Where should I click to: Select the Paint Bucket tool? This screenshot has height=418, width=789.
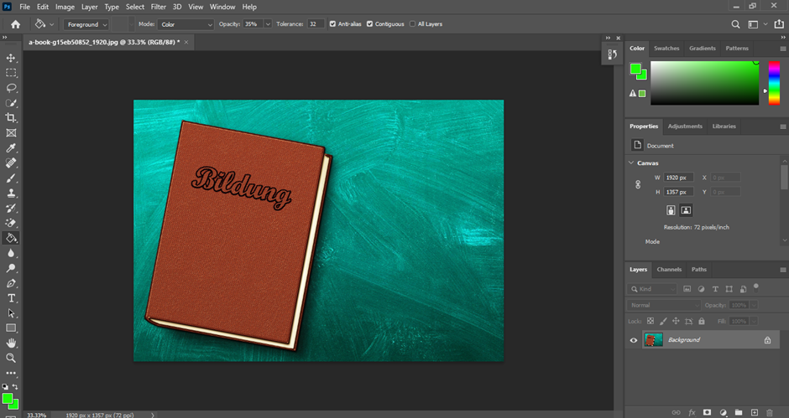click(11, 238)
